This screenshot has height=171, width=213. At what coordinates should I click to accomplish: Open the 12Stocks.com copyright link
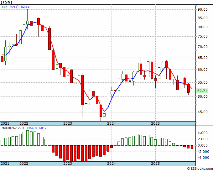click(x=200, y=169)
